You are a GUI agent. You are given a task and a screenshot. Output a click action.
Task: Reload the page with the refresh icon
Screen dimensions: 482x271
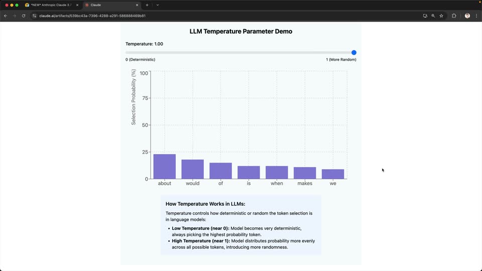[24, 16]
